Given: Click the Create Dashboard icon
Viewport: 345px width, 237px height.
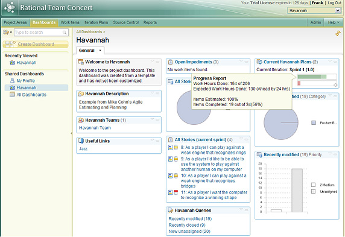Looking at the screenshot, I should (11, 44).
